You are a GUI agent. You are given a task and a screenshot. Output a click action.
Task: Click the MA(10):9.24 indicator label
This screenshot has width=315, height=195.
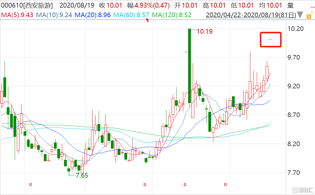[54, 15]
